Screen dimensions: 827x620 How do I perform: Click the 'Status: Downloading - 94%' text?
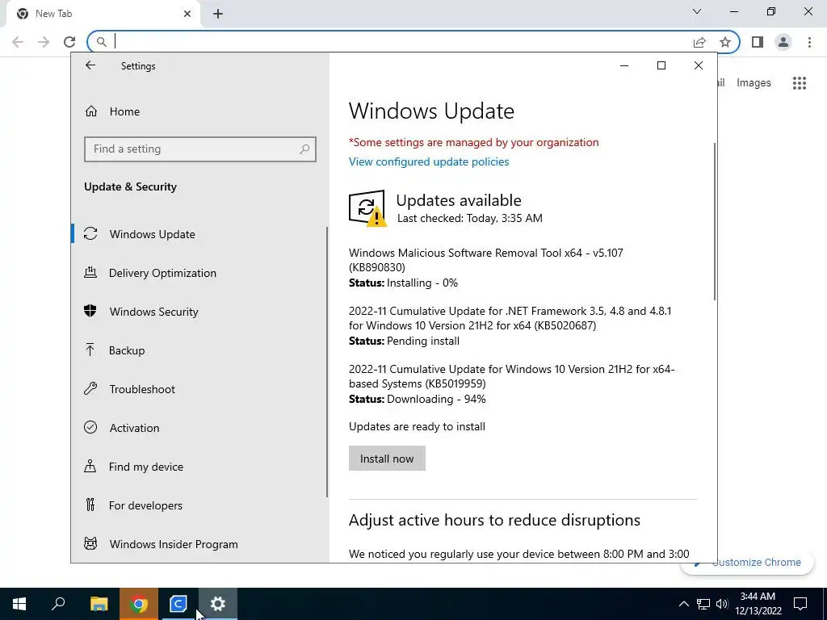[418, 399]
